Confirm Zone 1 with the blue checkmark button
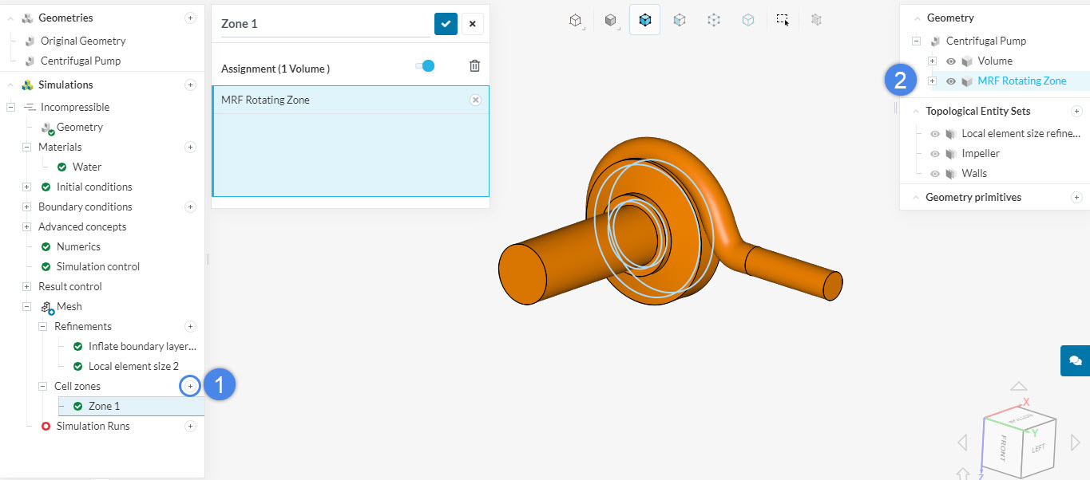 pos(446,24)
